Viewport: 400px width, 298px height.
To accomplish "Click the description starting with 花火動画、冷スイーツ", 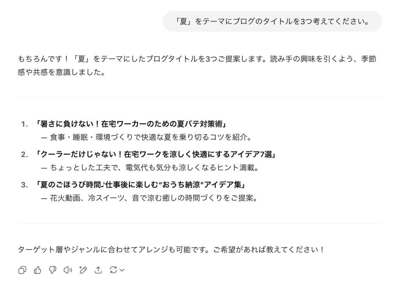I will [153, 198].
